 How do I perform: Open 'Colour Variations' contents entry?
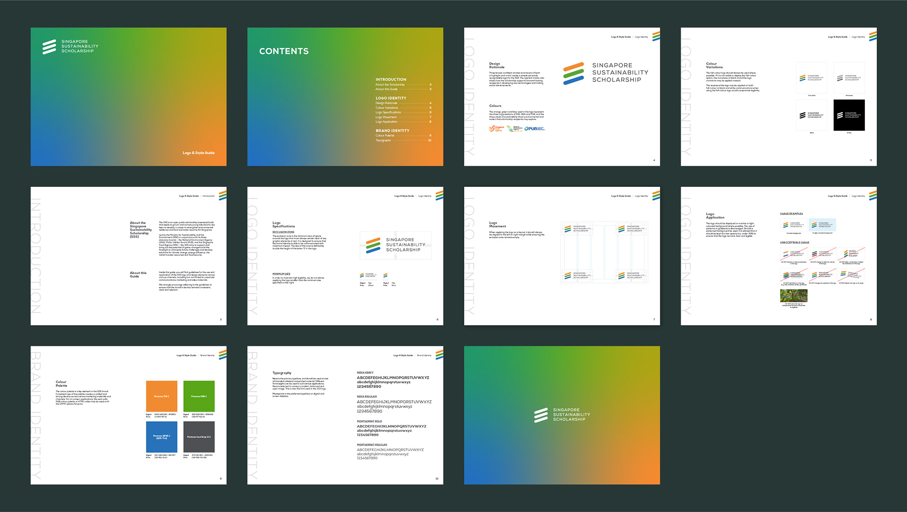click(x=403, y=108)
